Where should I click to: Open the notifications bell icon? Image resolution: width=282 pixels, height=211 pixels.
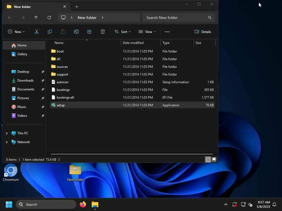click(274, 204)
